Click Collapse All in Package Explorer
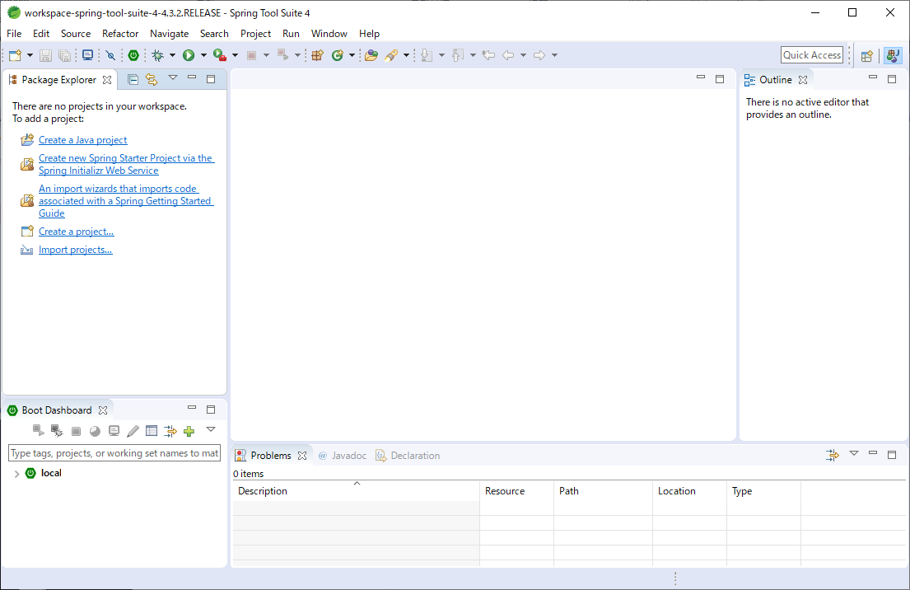This screenshot has width=910, height=590. pyautogui.click(x=133, y=80)
